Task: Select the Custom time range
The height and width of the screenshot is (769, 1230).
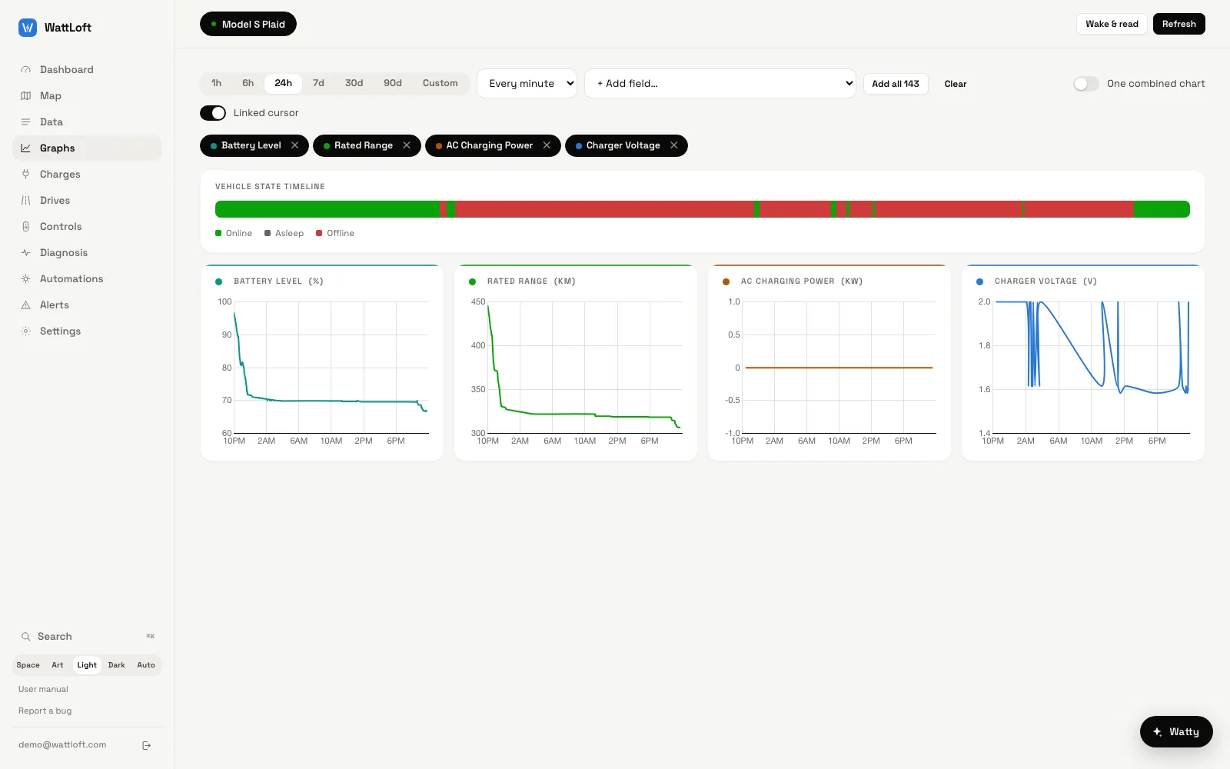Action: 440,83
